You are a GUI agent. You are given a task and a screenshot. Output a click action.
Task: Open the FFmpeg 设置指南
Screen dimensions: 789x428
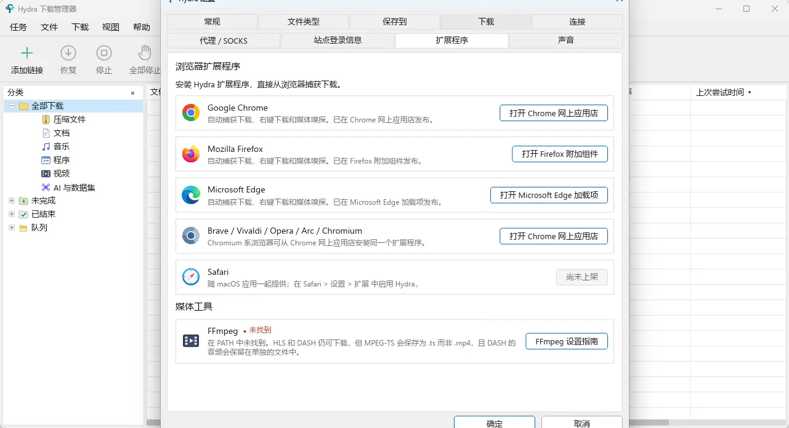pyautogui.click(x=567, y=341)
